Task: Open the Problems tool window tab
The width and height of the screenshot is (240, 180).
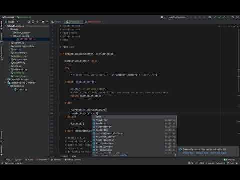Action: point(42,160)
